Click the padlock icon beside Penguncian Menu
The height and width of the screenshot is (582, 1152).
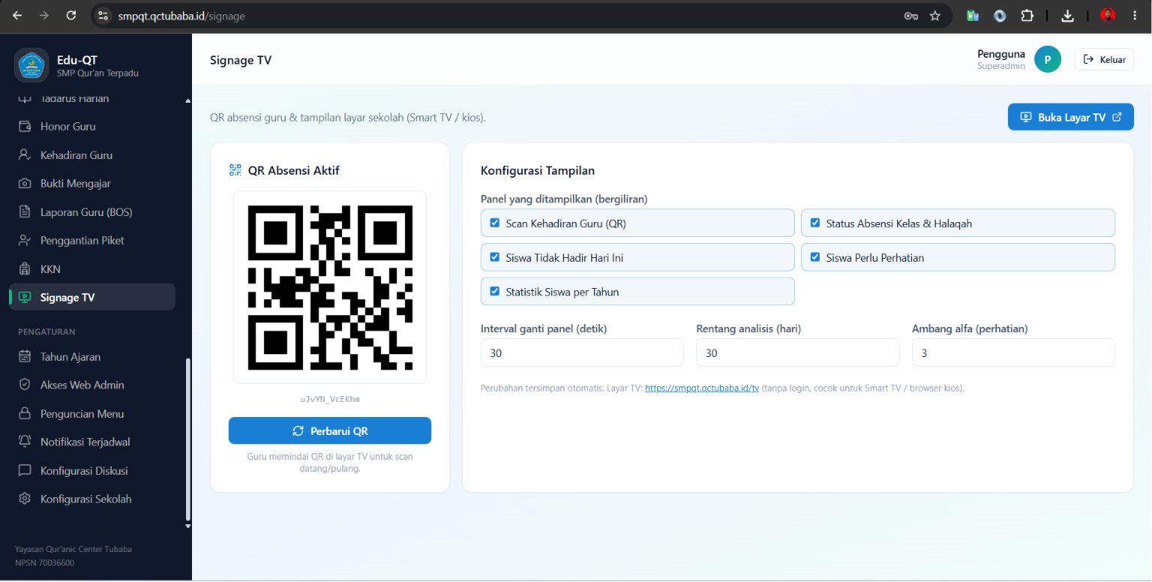[25, 413]
